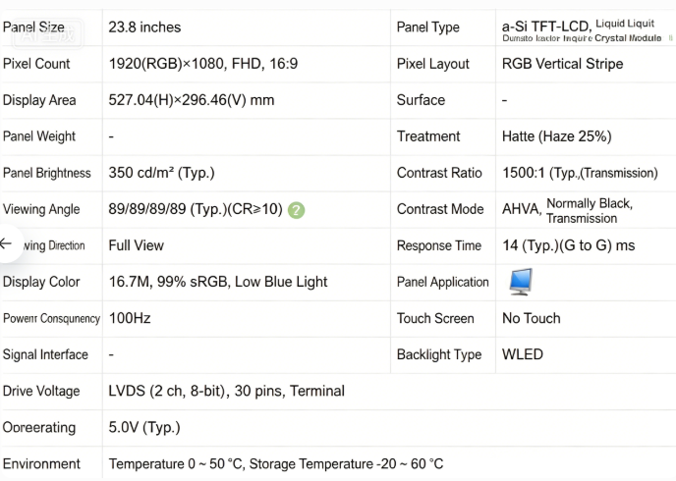Click the 16.7M, 99% sRGB color value

[218, 282]
